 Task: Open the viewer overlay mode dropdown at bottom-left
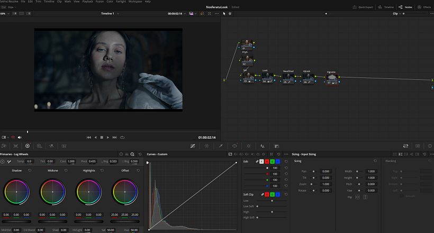click(5, 137)
